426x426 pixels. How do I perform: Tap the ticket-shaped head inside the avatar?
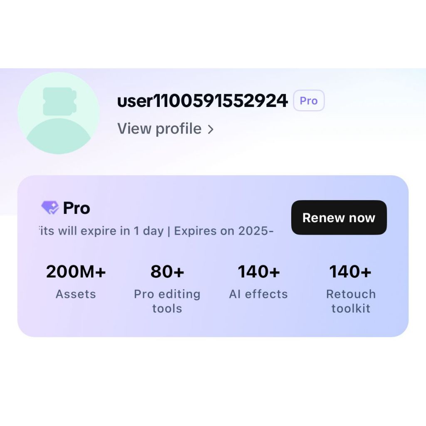60,101
